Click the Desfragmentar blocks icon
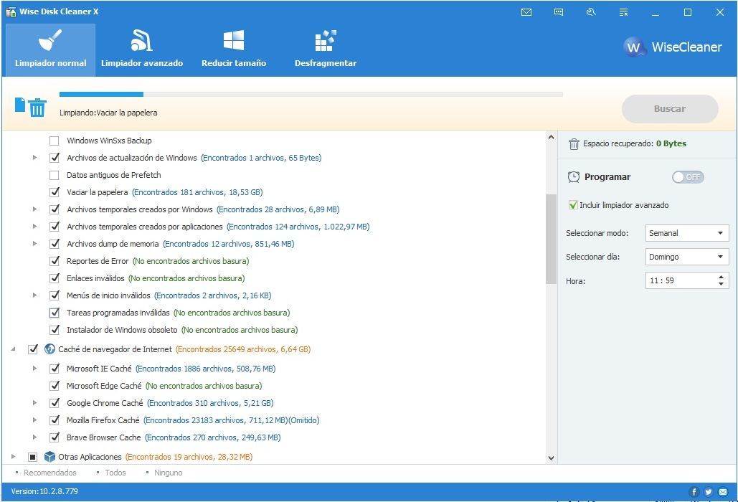The height and width of the screenshot is (502, 738). [325, 40]
